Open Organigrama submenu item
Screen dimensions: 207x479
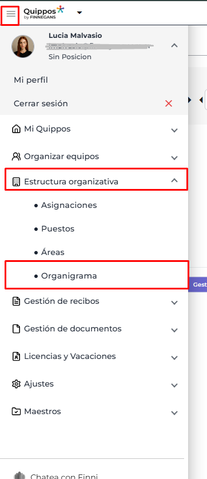69,276
